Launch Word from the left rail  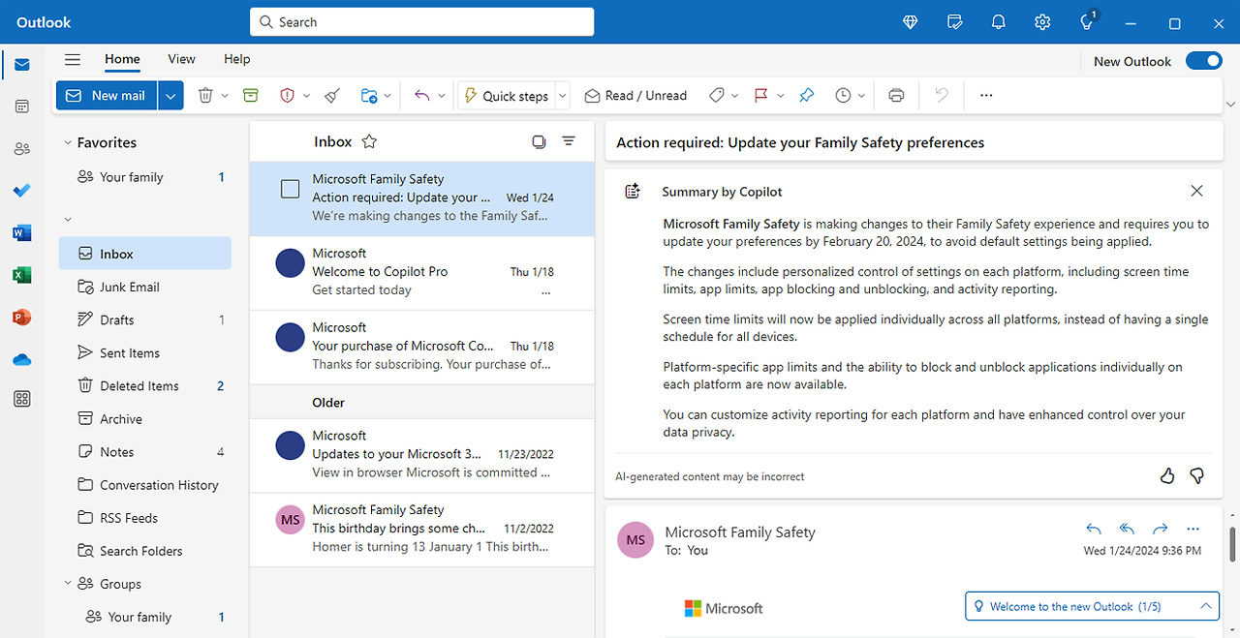point(21,232)
